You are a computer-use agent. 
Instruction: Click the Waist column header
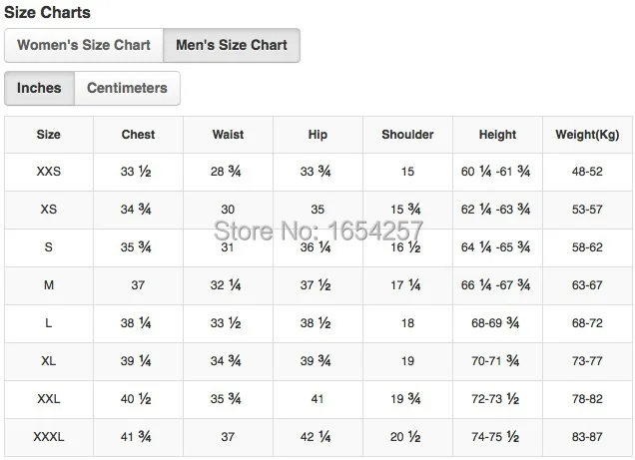click(228, 135)
